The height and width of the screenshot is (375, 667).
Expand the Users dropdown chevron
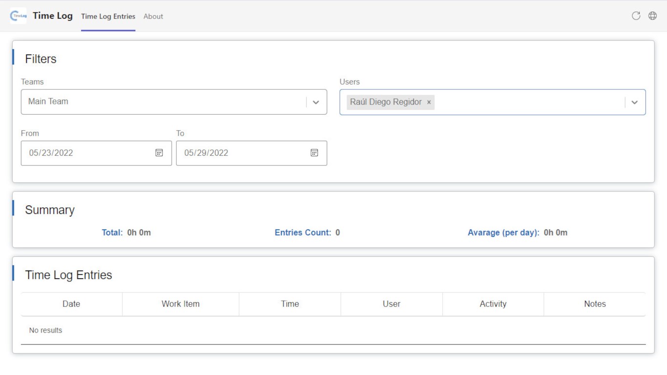[634, 102]
